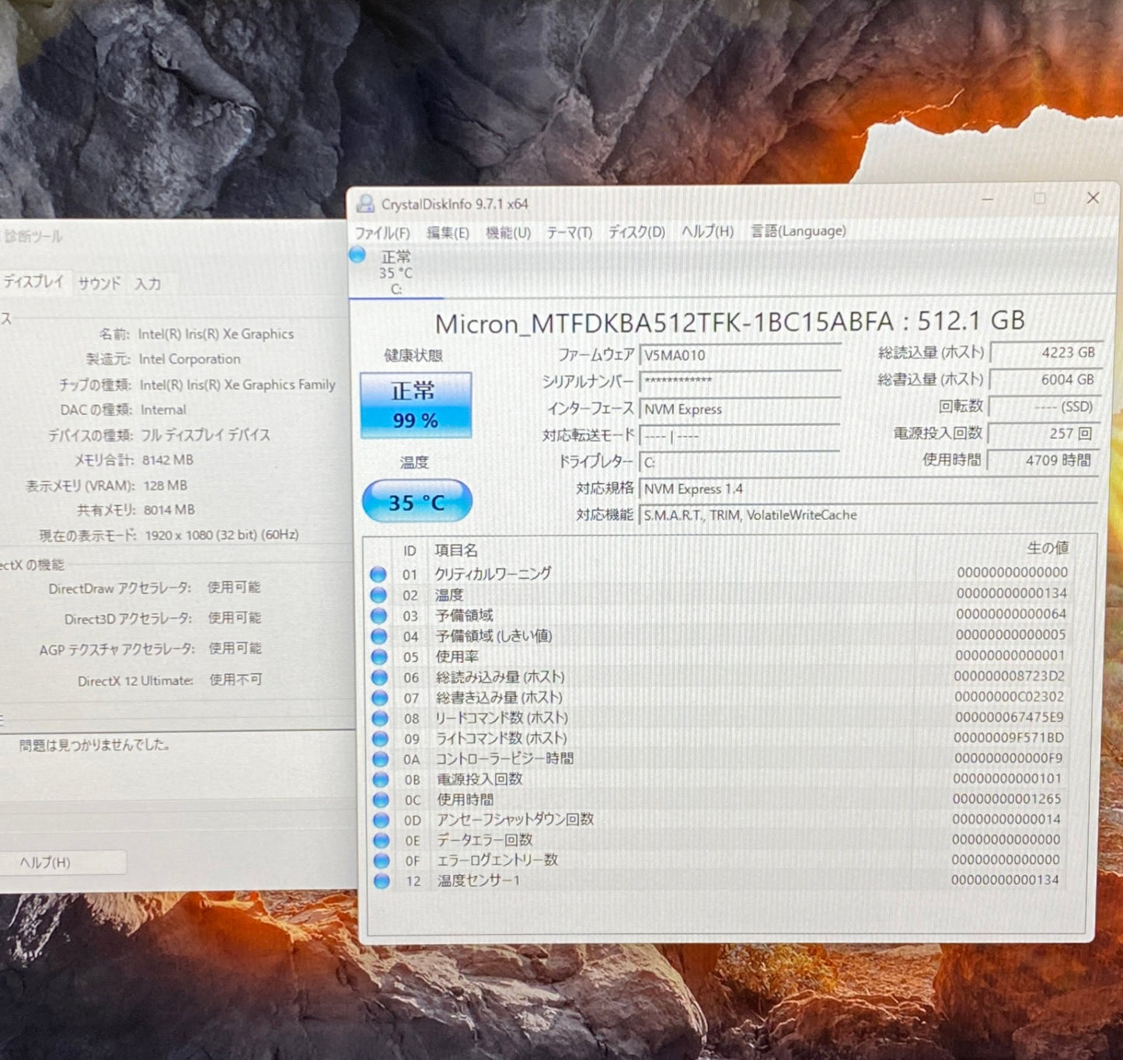Open the 言語(Language) menu
Screen dimensions: 1123x1060
point(798,230)
